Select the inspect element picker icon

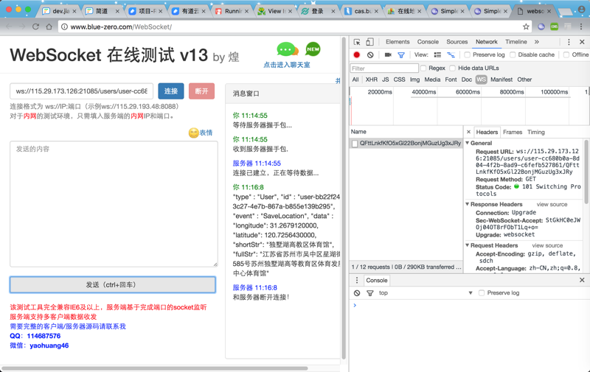pyautogui.click(x=357, y=42)
